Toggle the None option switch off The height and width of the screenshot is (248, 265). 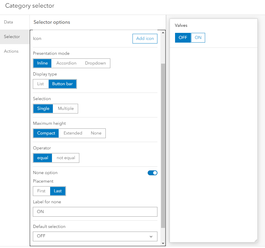[153, 173]
